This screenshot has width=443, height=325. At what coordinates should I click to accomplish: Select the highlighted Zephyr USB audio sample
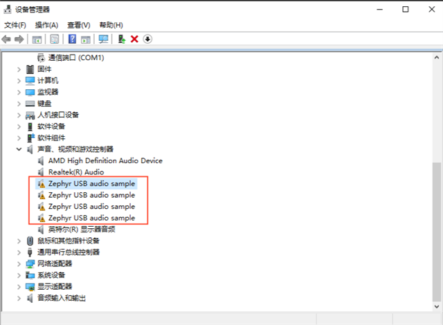[91, 183]
